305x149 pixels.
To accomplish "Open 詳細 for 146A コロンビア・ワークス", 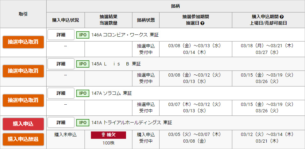I will pos(61,35).
